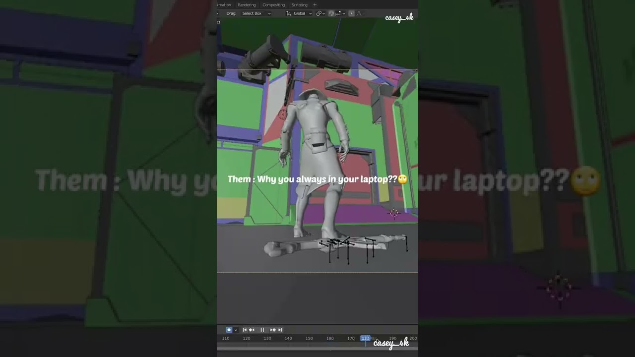Add a new workspace with plus button
635x357 pixels.
(x=315, y=5)
